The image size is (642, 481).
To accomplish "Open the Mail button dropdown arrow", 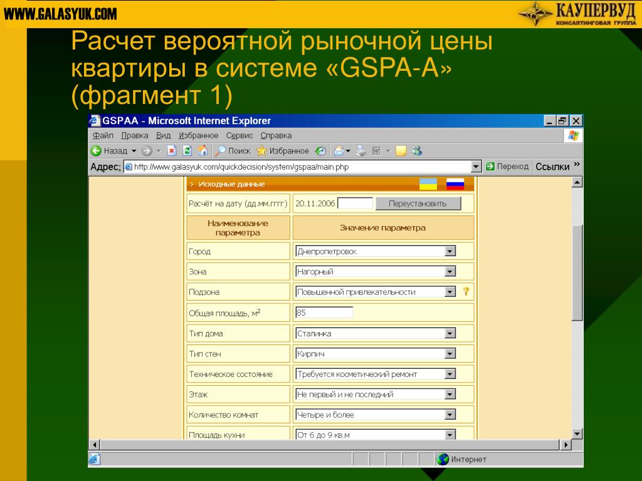I will point(348,151).
